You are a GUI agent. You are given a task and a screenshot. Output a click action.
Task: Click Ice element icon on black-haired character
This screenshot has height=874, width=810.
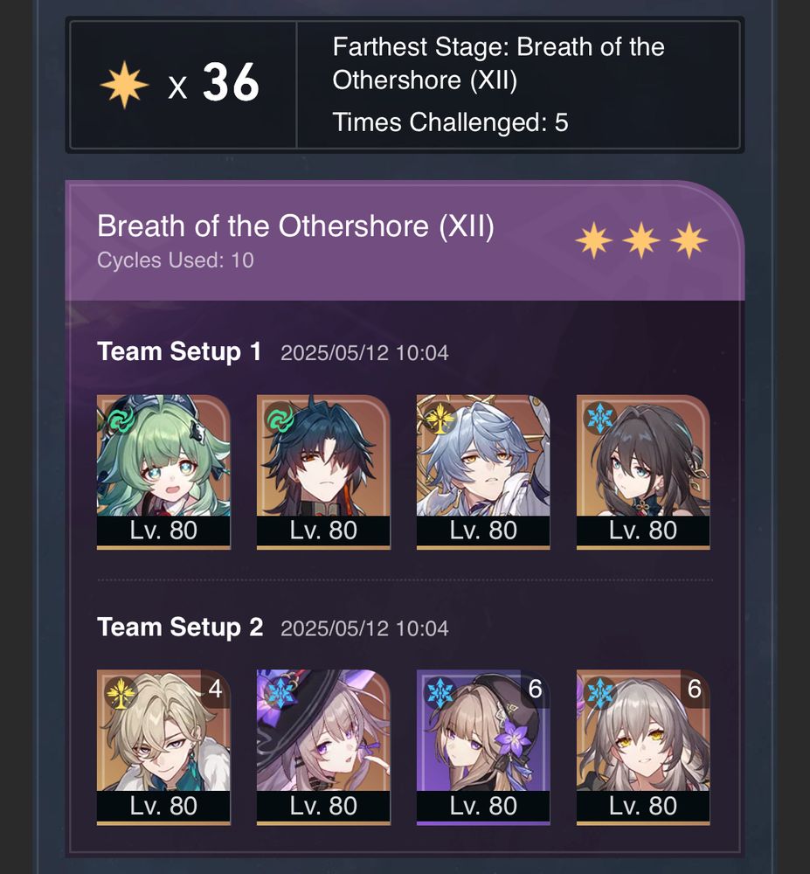[599, 418]
